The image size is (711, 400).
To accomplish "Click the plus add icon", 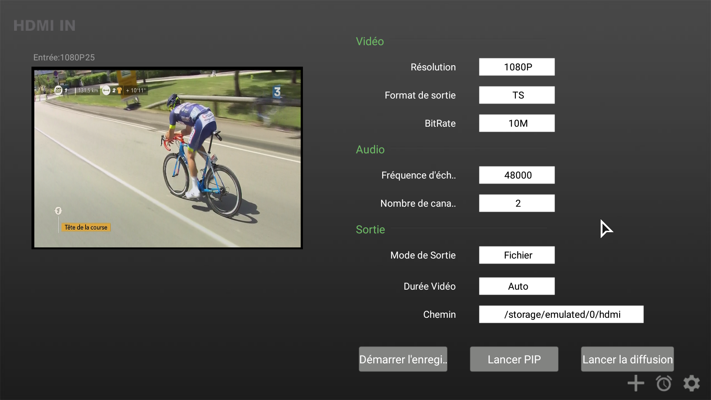I will point(636,383).
